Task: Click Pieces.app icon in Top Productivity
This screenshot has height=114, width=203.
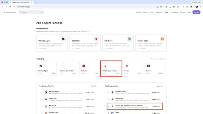Action: coord(112,106)
